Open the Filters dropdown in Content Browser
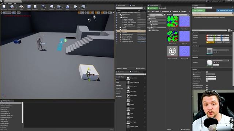 (170, 15)
